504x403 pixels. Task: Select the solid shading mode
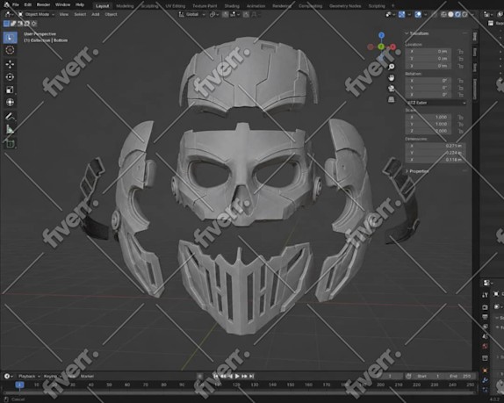450,14
